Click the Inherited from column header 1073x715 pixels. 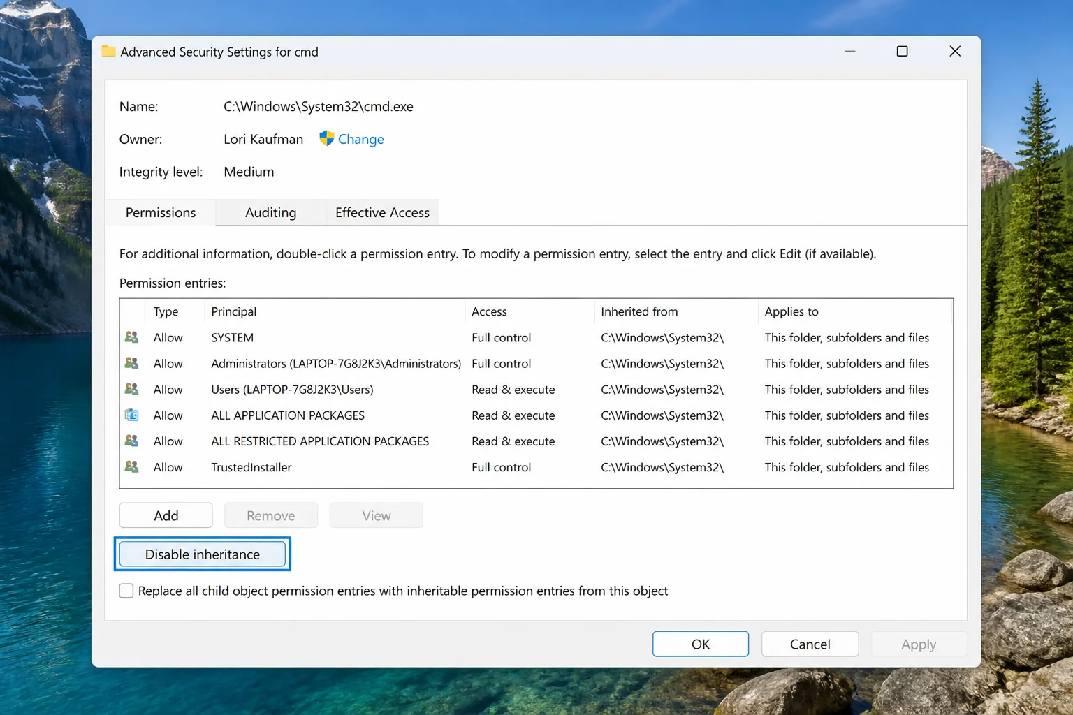pyautogui.click(x=676, y=311)
